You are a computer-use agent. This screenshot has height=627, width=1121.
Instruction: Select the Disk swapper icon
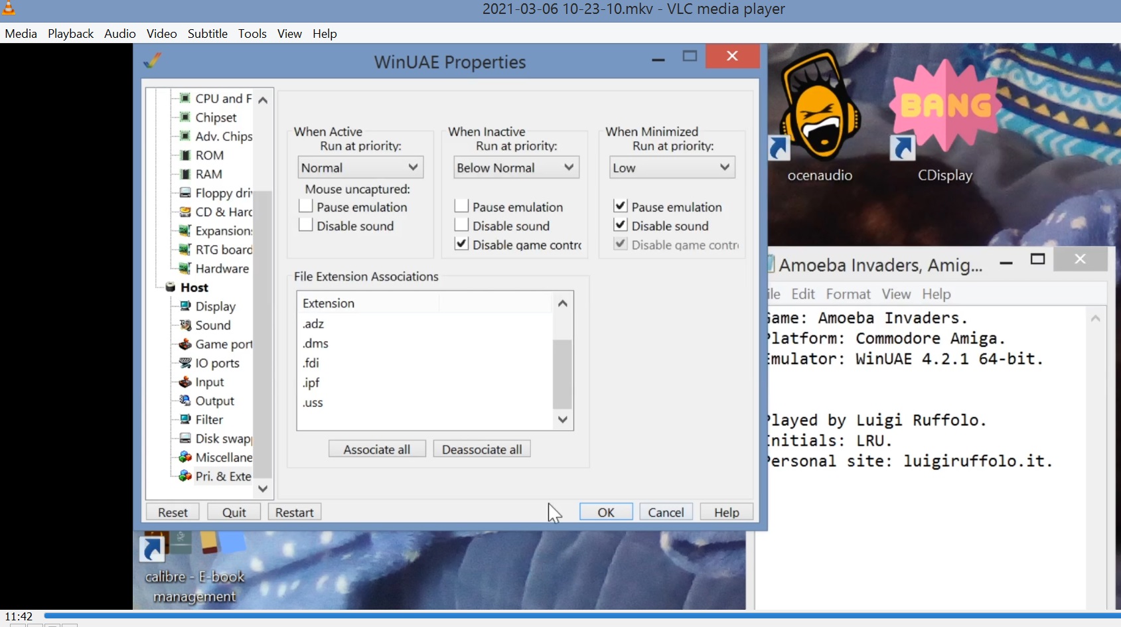[x=186, y=439]
